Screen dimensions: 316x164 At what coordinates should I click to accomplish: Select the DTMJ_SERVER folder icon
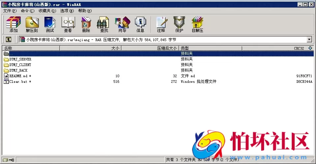click(6, 59)
